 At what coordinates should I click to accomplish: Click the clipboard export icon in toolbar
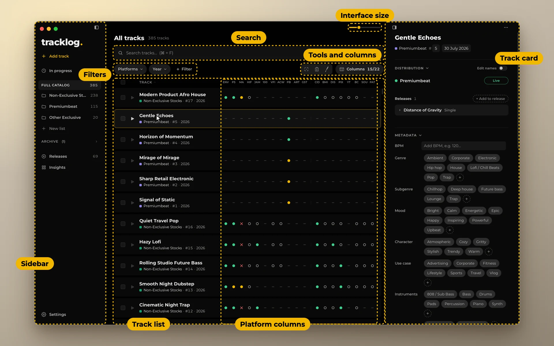coord(317,69)
